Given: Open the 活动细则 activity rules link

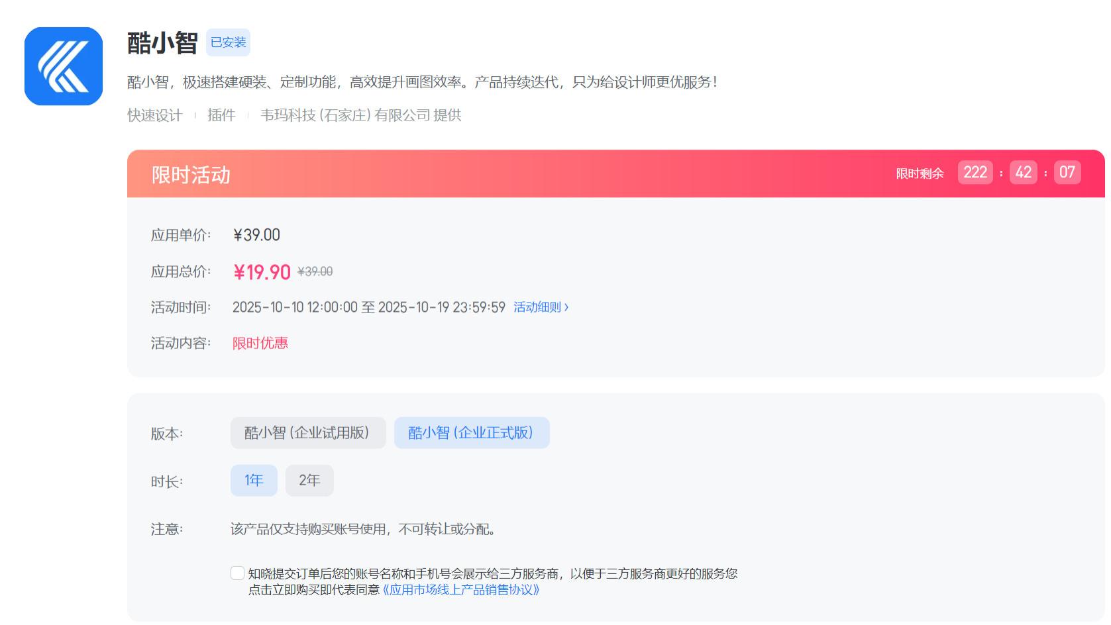Looking at the screenshot, I should tap(541, 307).
